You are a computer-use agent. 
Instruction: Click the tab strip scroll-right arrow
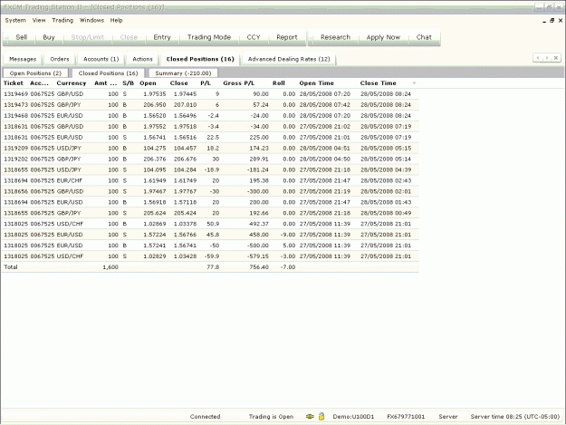pyautogui.click(x=547, y=58)
